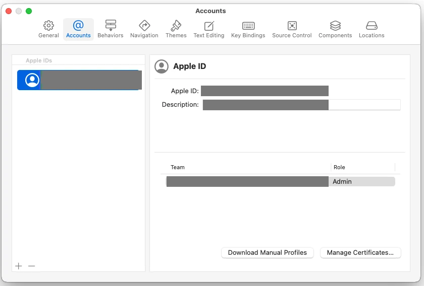Viewport: 424px width, 286px height.
Task: Open the Source Control icon
Action: pyautogui.click(x=292, y=26)
